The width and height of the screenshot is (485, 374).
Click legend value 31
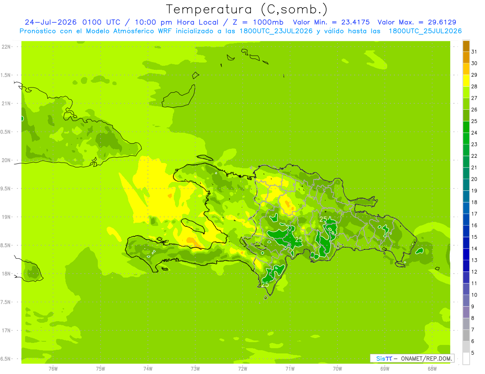click(474, 52)
